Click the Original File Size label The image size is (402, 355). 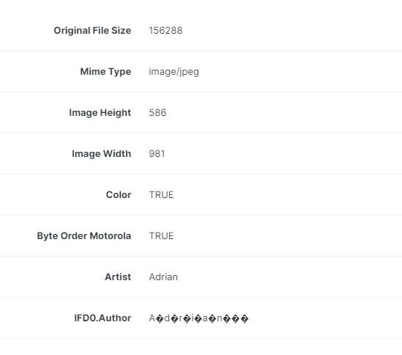(x=93, y=31)
